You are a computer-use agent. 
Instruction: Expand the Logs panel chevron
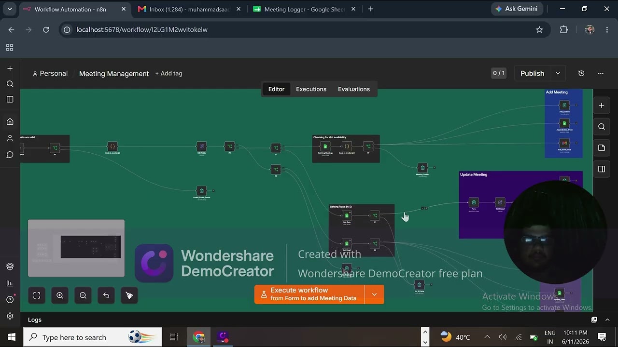point(607,320)
